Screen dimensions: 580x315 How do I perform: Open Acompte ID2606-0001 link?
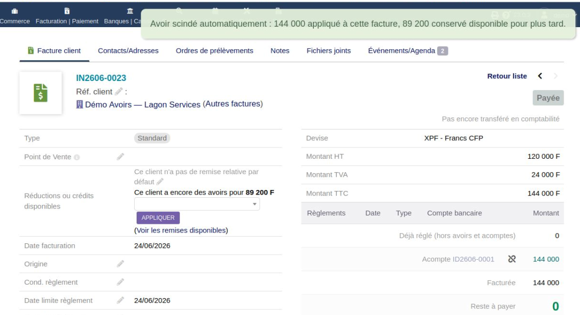click(x=474, y=259)
